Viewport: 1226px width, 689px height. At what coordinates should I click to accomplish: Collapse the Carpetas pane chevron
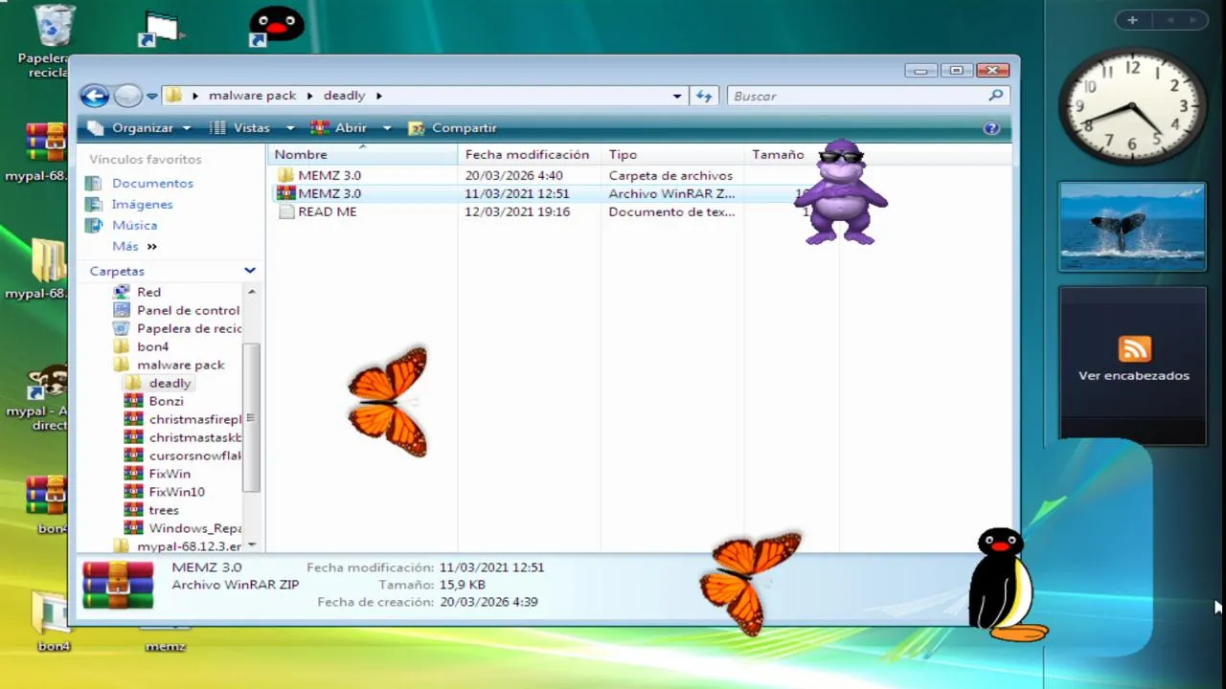coord(250,271)
